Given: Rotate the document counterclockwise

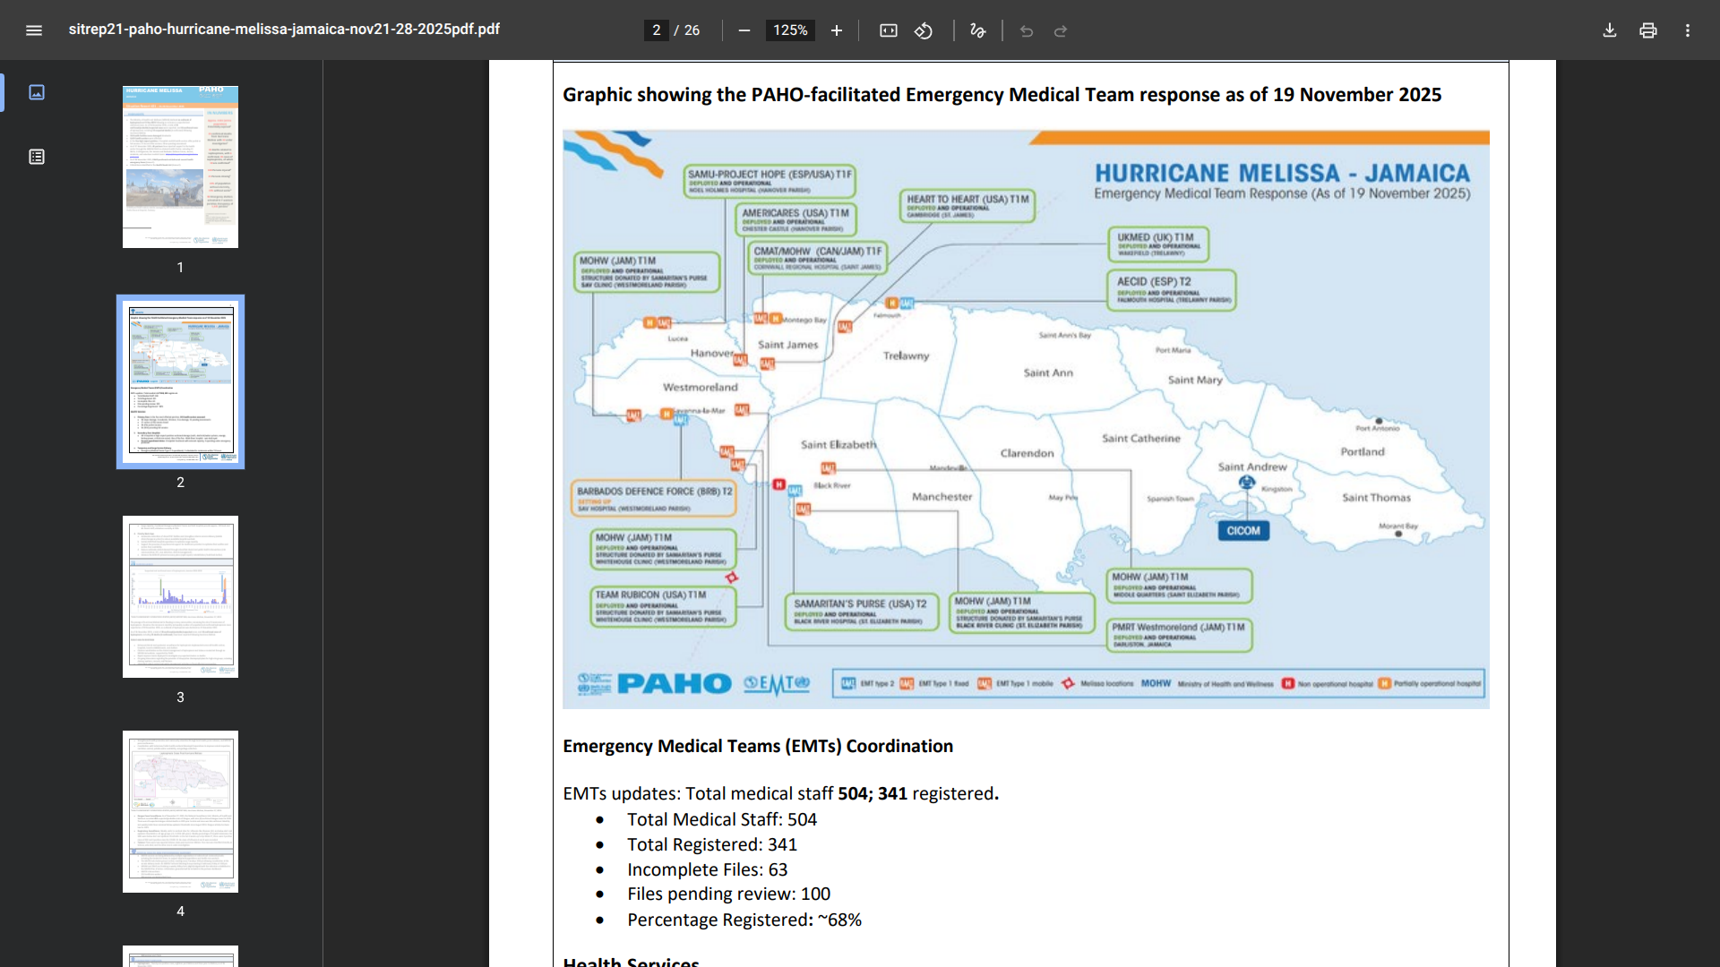Looking at the screenshot, I should [924, 30].
